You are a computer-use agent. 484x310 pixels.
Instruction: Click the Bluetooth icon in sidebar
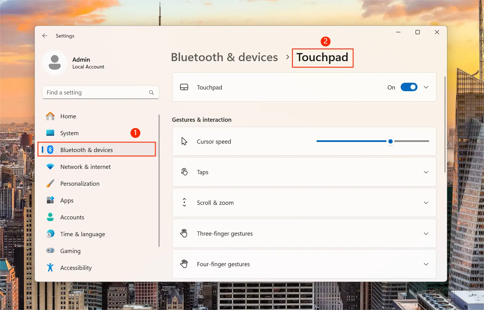tap(50, 150)
